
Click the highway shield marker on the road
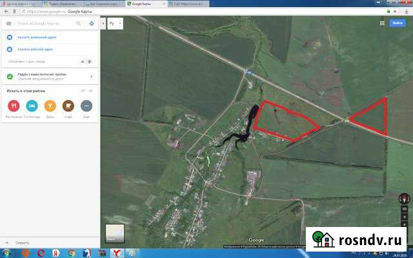(248, 73)
